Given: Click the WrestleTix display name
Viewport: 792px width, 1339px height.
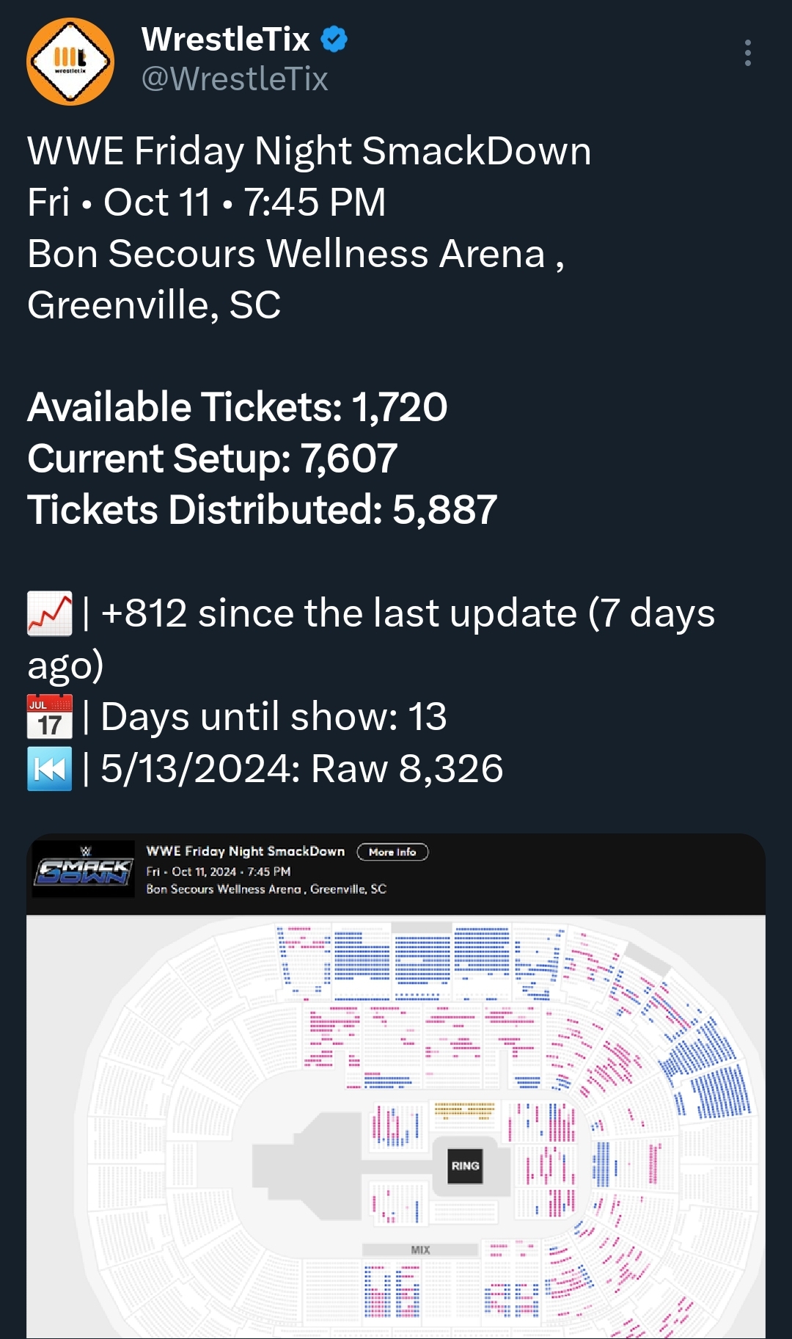Looking at the screenshot, I should point(226,39).
